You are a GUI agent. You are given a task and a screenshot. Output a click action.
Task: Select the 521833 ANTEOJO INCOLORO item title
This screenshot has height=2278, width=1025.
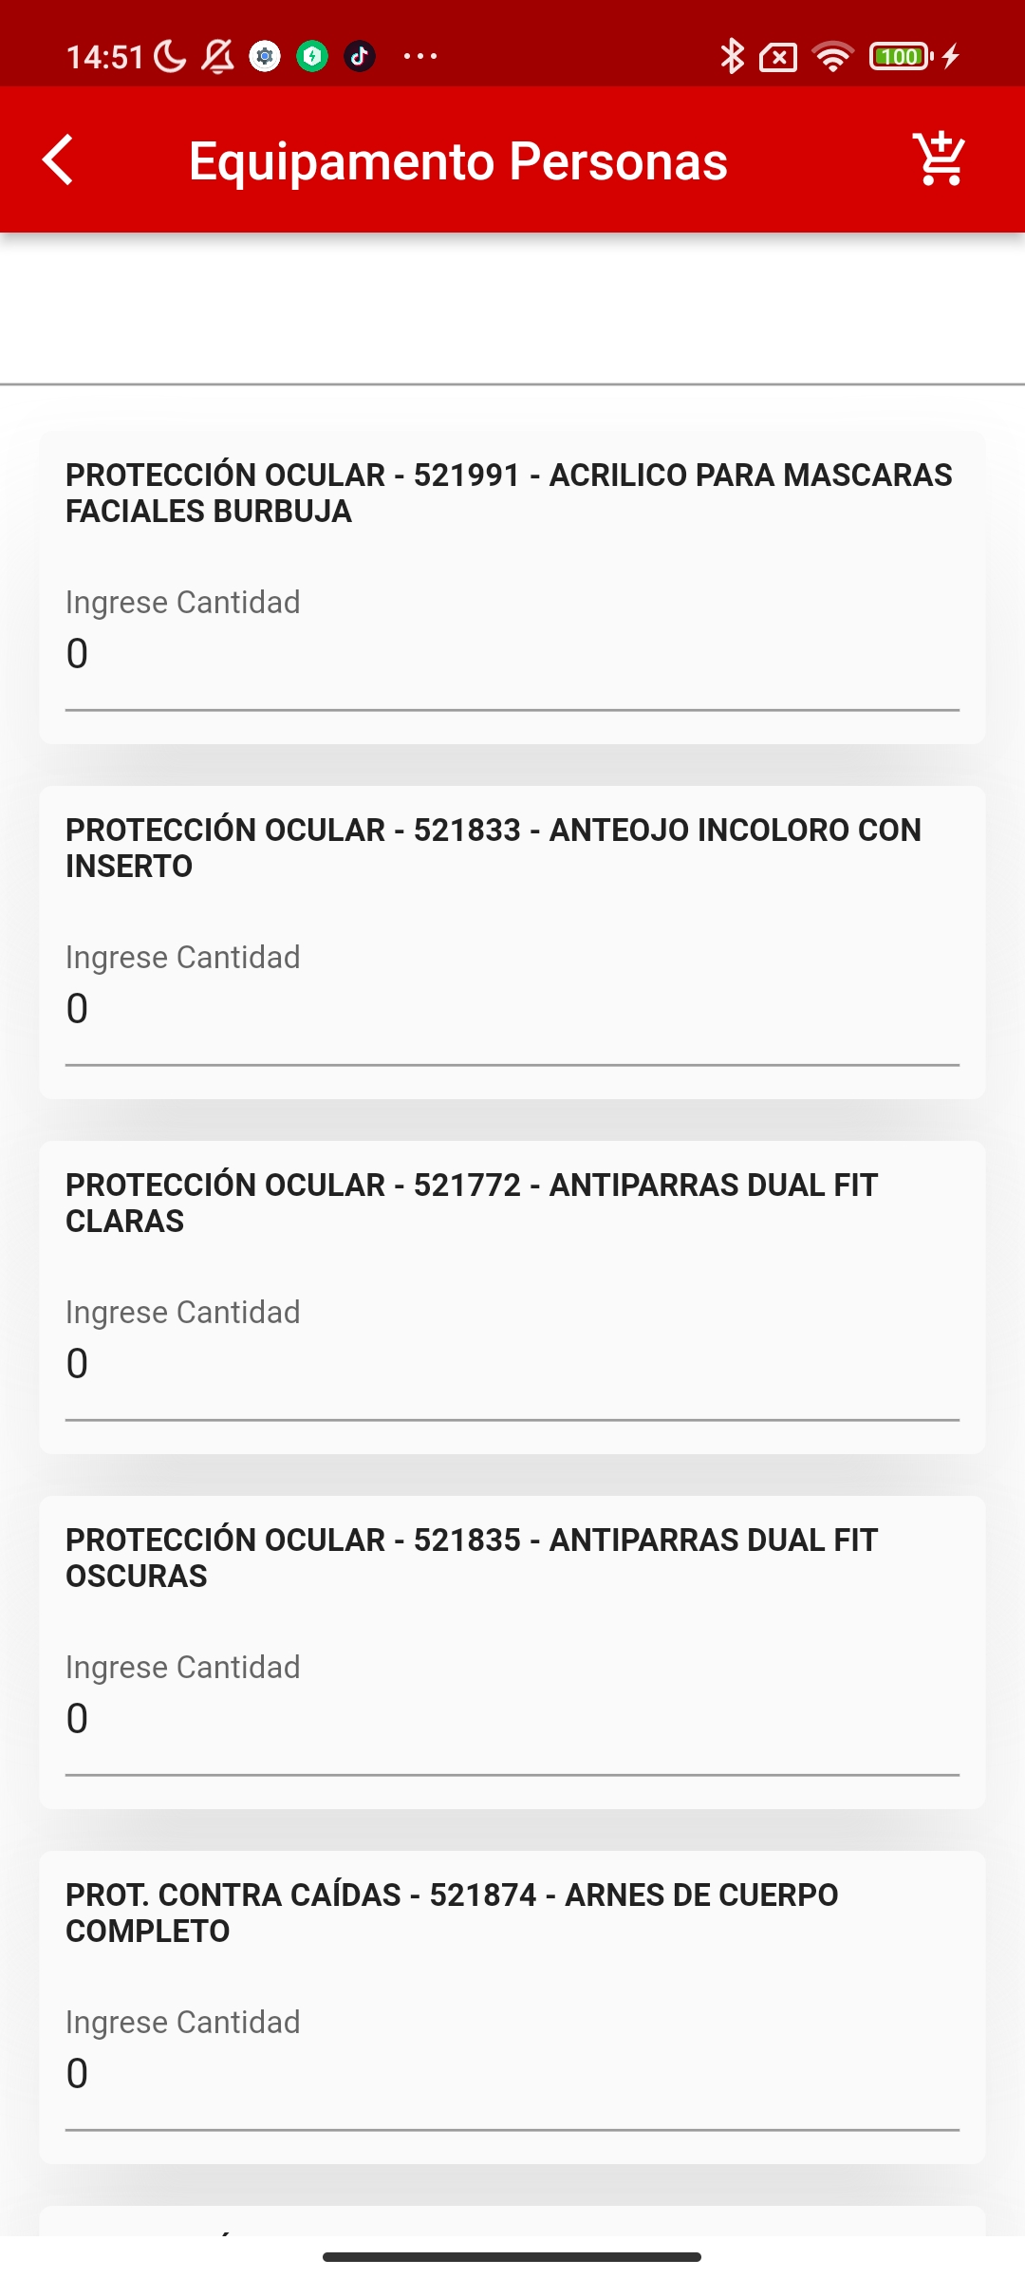(x=494, y=848)
